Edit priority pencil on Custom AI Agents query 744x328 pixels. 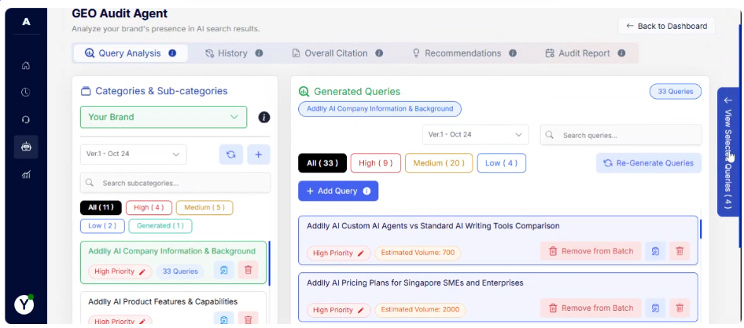361,253
